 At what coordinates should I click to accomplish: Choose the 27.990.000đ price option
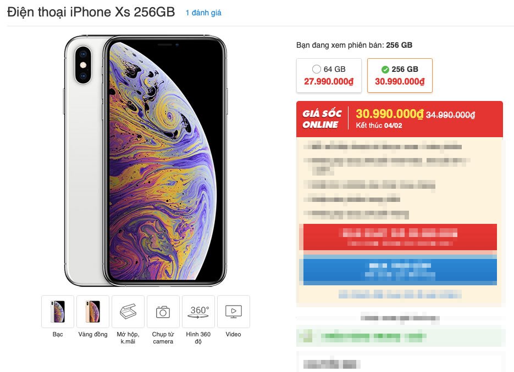329,81
